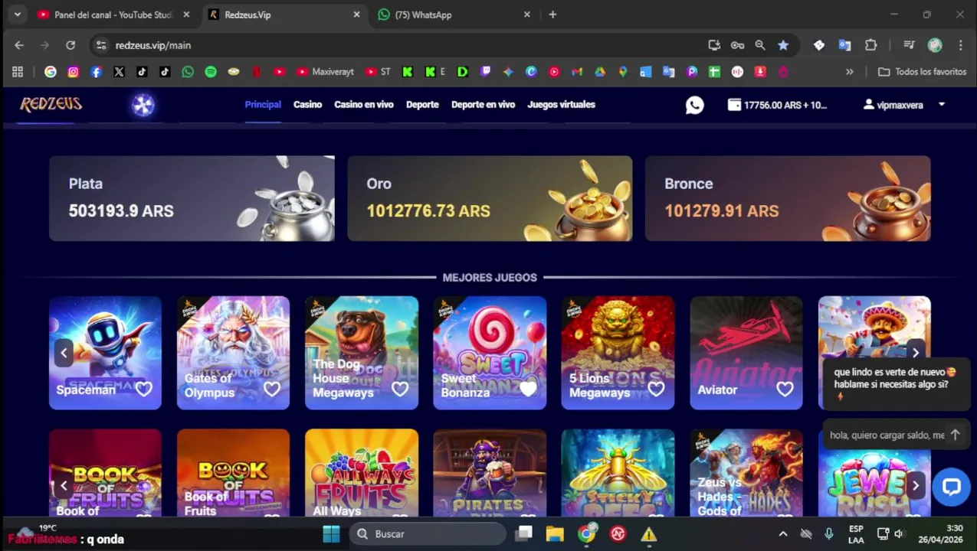Open the Spotify bookmark
The width and height of the screenshot is (977, 551).
click(211, 71)
